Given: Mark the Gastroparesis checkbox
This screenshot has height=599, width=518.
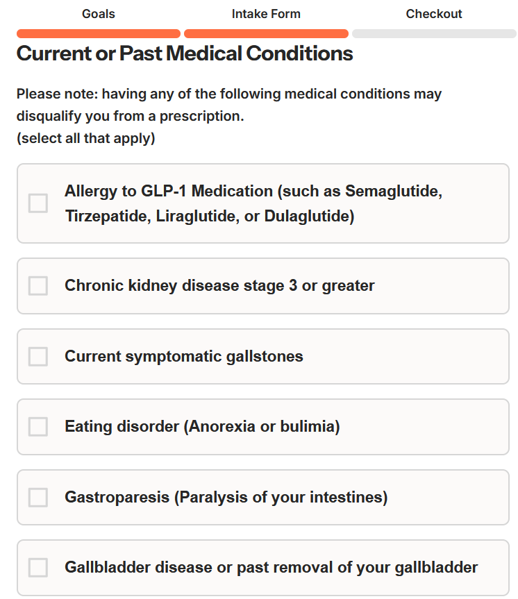Looking at the screenshot, I should coord(38,498).
